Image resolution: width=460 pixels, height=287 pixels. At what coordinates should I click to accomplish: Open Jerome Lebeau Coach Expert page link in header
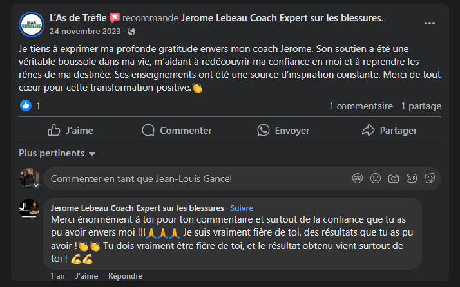[x=282, y=17]
